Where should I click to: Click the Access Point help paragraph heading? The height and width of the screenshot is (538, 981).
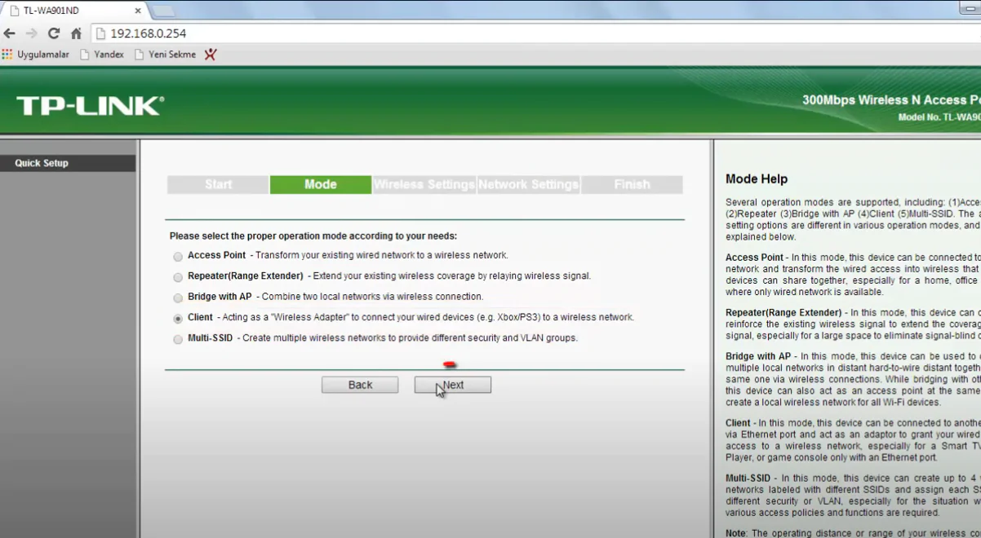754,258
